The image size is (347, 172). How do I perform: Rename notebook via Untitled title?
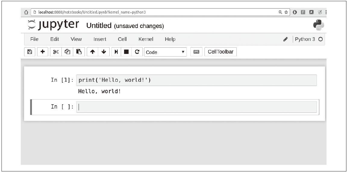tap(99, 26)
